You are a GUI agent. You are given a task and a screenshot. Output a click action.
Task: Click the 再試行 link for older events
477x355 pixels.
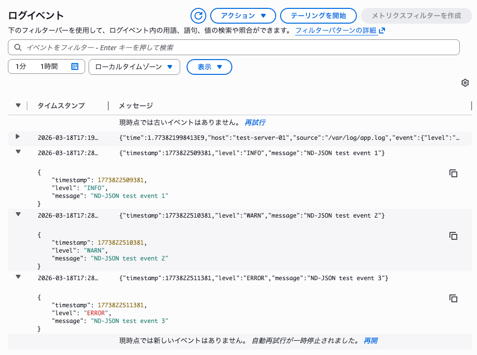(x=255, y=122)
